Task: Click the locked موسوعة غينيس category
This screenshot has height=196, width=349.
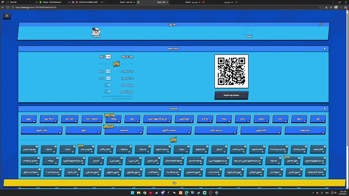Action: point(29,149)
